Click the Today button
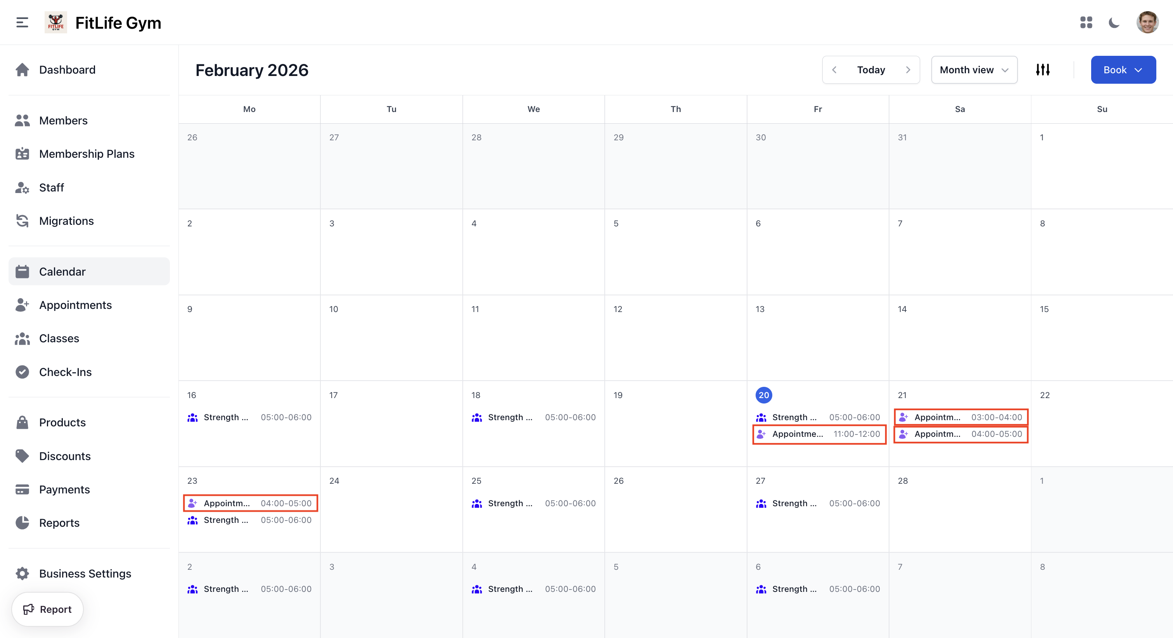 (x=871, y=70)
